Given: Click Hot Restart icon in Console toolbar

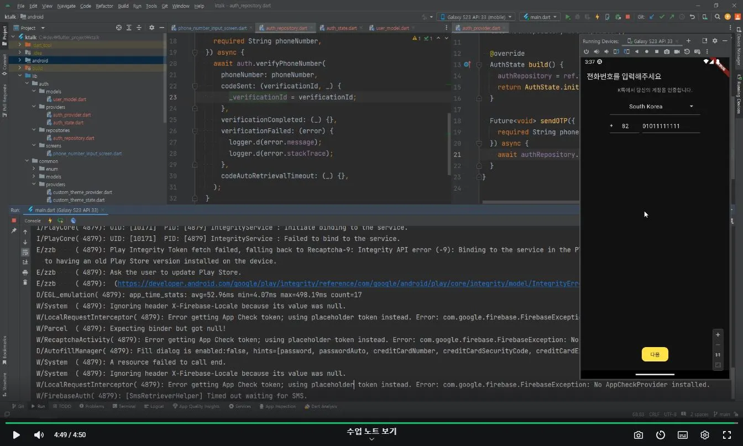Looking at the screenshot, I should pyautogui.click(x=60, y=221).
